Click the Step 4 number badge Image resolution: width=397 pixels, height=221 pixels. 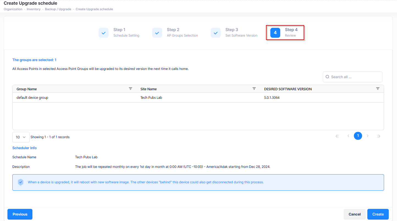[x=275, y=33]
